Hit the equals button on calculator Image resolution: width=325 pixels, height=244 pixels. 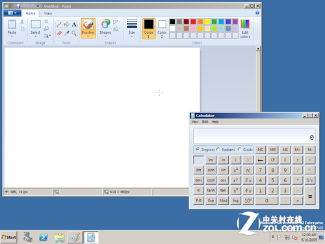click(310, 196)
